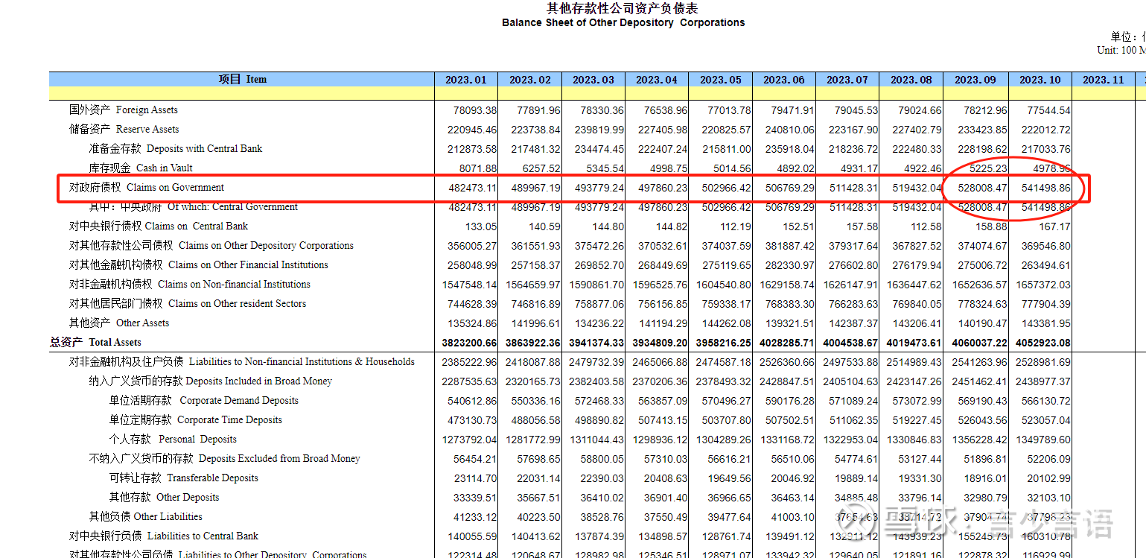Image resolution: width=1146 pixels, height=558 pixels.
Task: Click Other Assets value 141996.61
Action: (535, 323)
